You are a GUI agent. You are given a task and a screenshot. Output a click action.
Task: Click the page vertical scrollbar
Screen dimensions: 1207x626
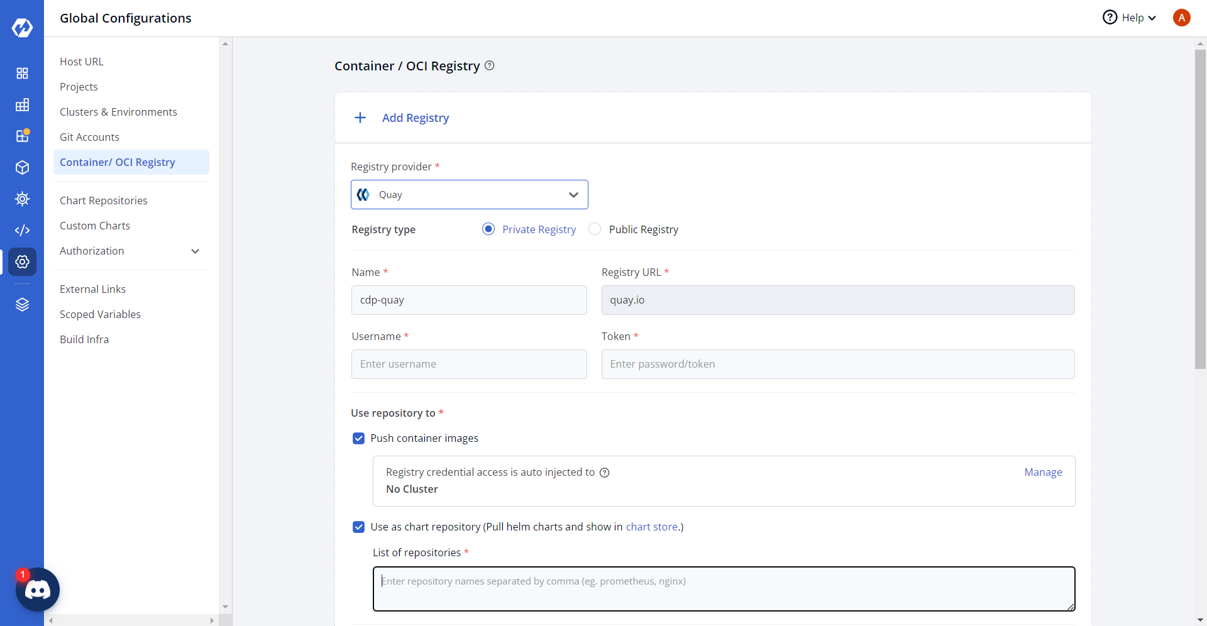coord(1200,207)
